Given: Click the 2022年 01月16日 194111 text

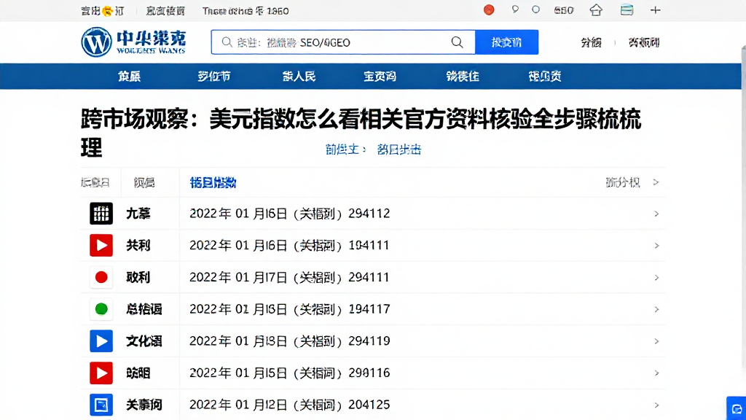Looking at the screenshot, I should click(289, 245).
